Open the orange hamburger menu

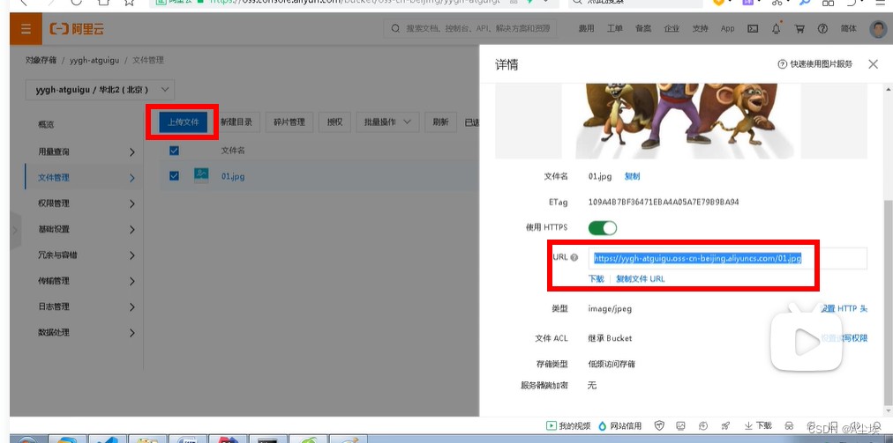(26, 29)
